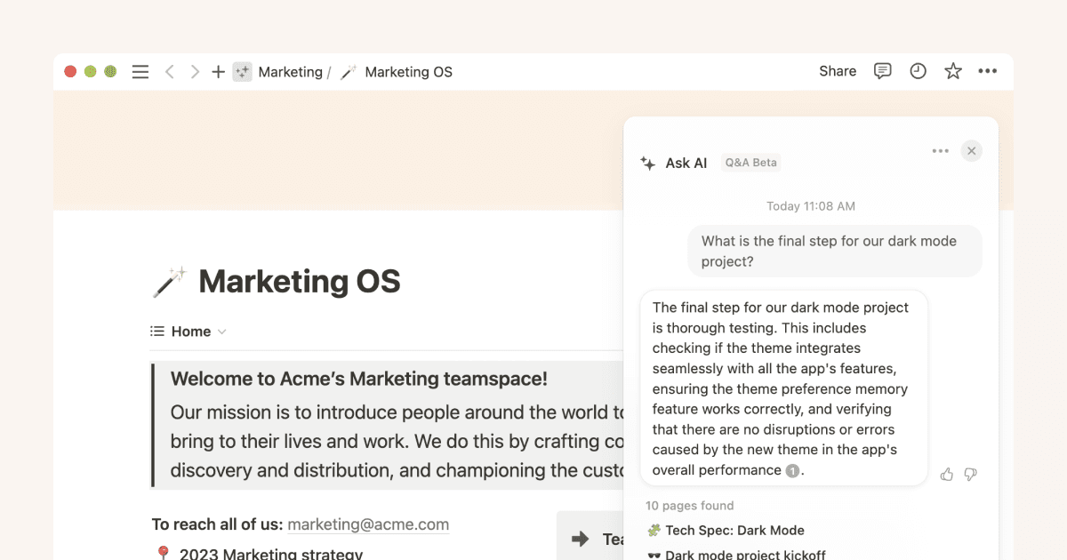Click the wand emoji icon beside Marketing OS

point(169,280)
